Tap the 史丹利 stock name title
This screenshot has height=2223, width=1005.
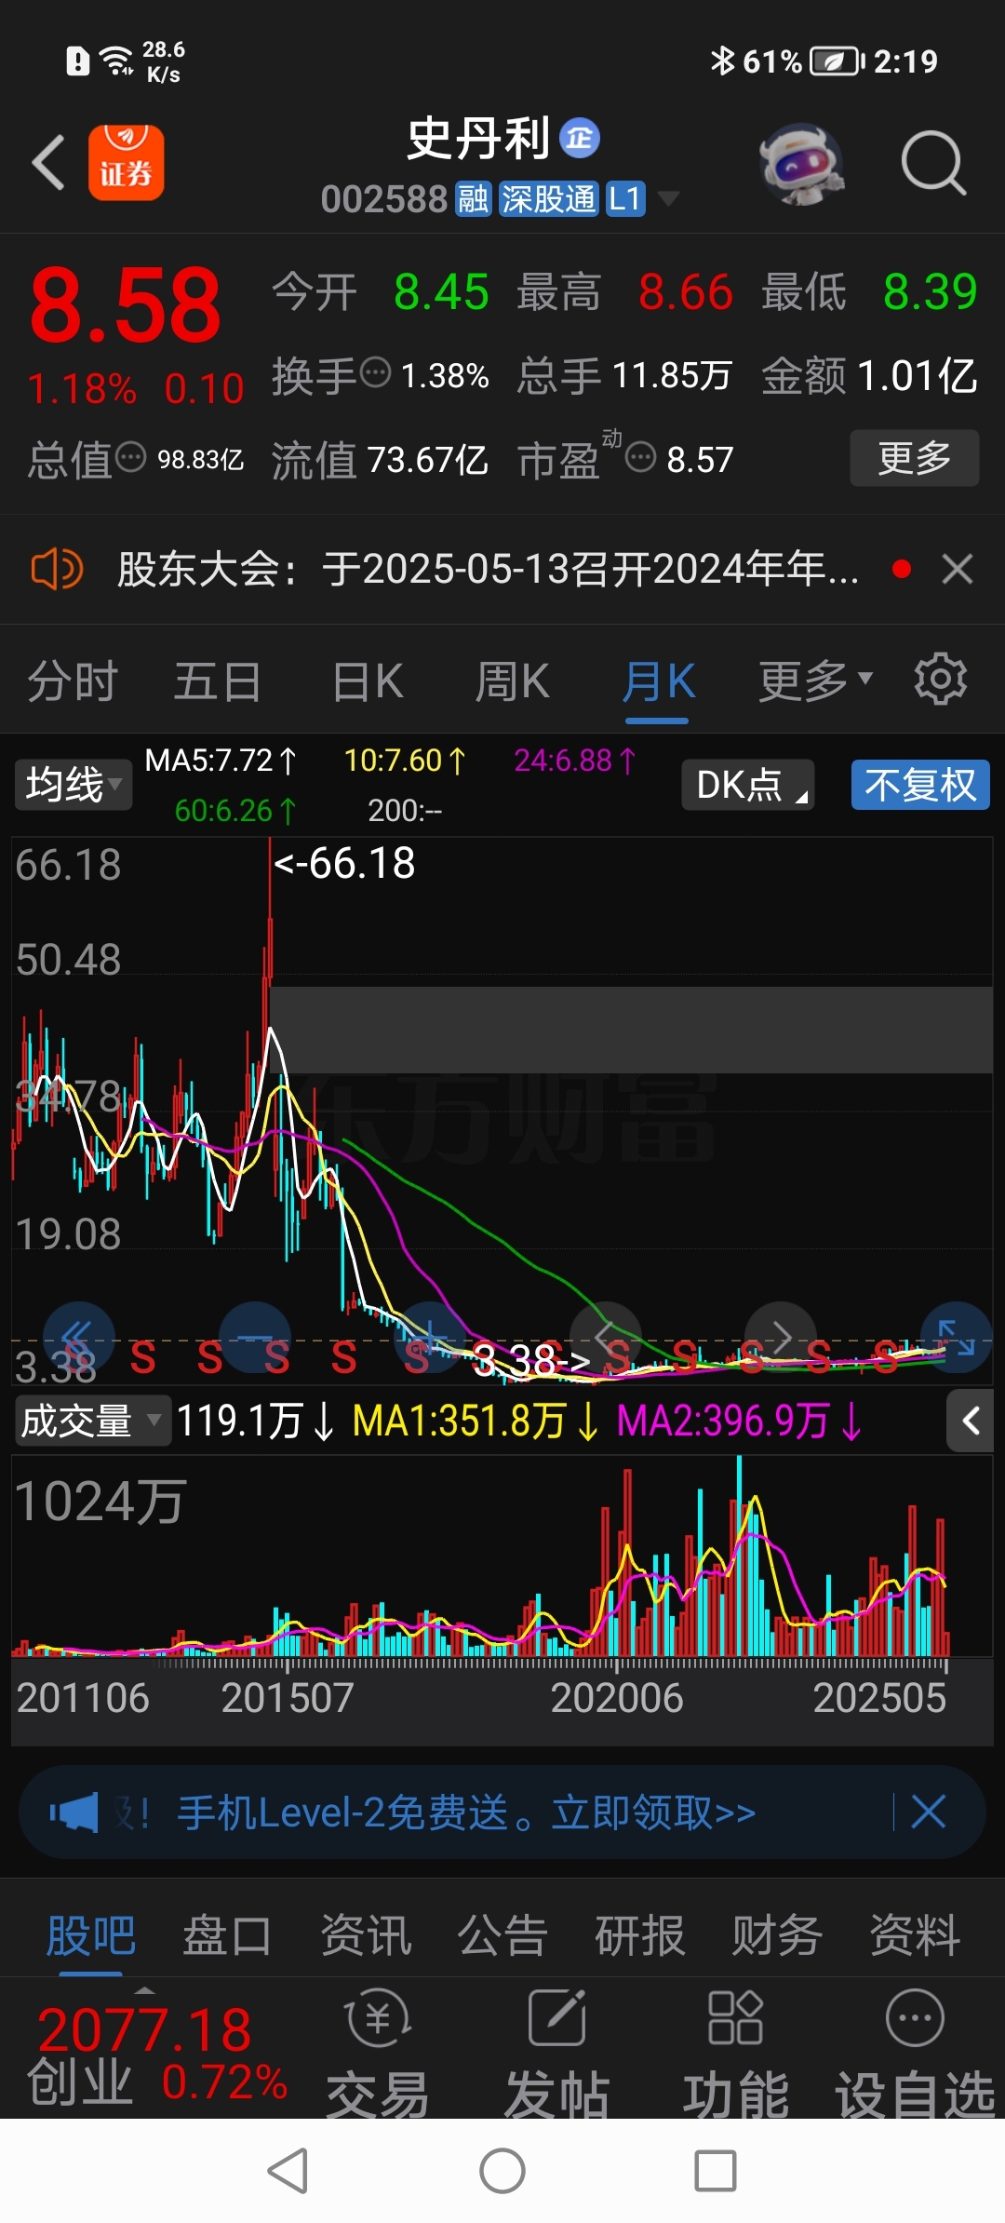tap(478, 139)
